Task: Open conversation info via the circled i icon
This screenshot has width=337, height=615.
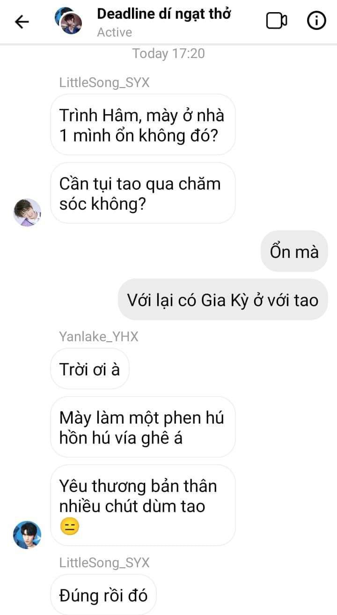Action: coord(316,21)
